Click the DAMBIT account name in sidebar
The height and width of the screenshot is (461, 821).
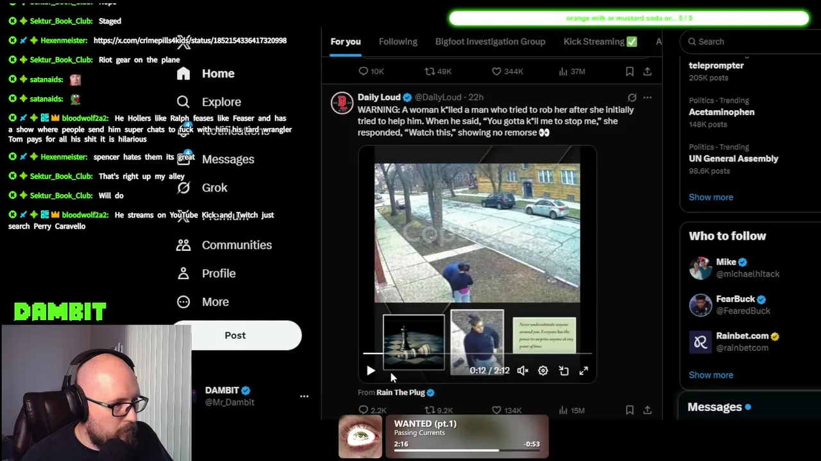click(x=222, y=391)
